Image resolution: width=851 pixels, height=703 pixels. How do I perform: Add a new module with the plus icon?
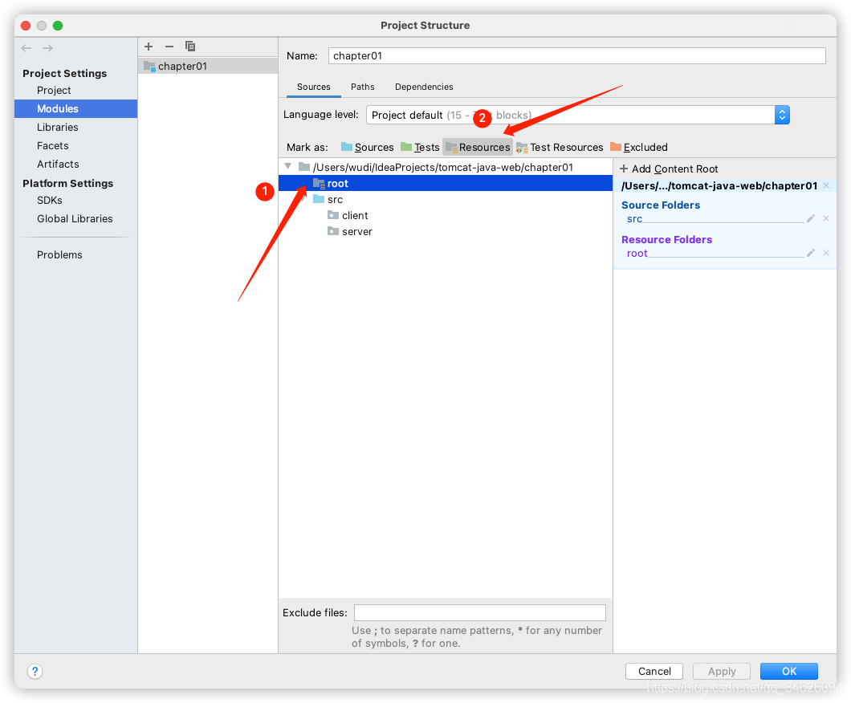tap(148, 47)
